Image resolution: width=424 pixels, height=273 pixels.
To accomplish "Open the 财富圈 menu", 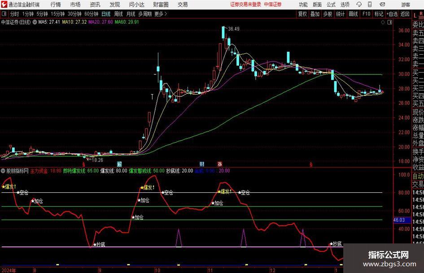I will pos(161,4).
